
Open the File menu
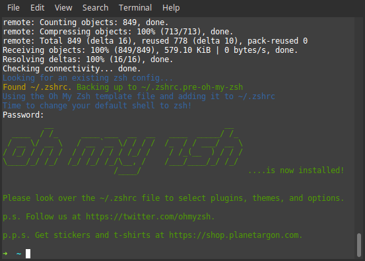(x=13, y=8)
